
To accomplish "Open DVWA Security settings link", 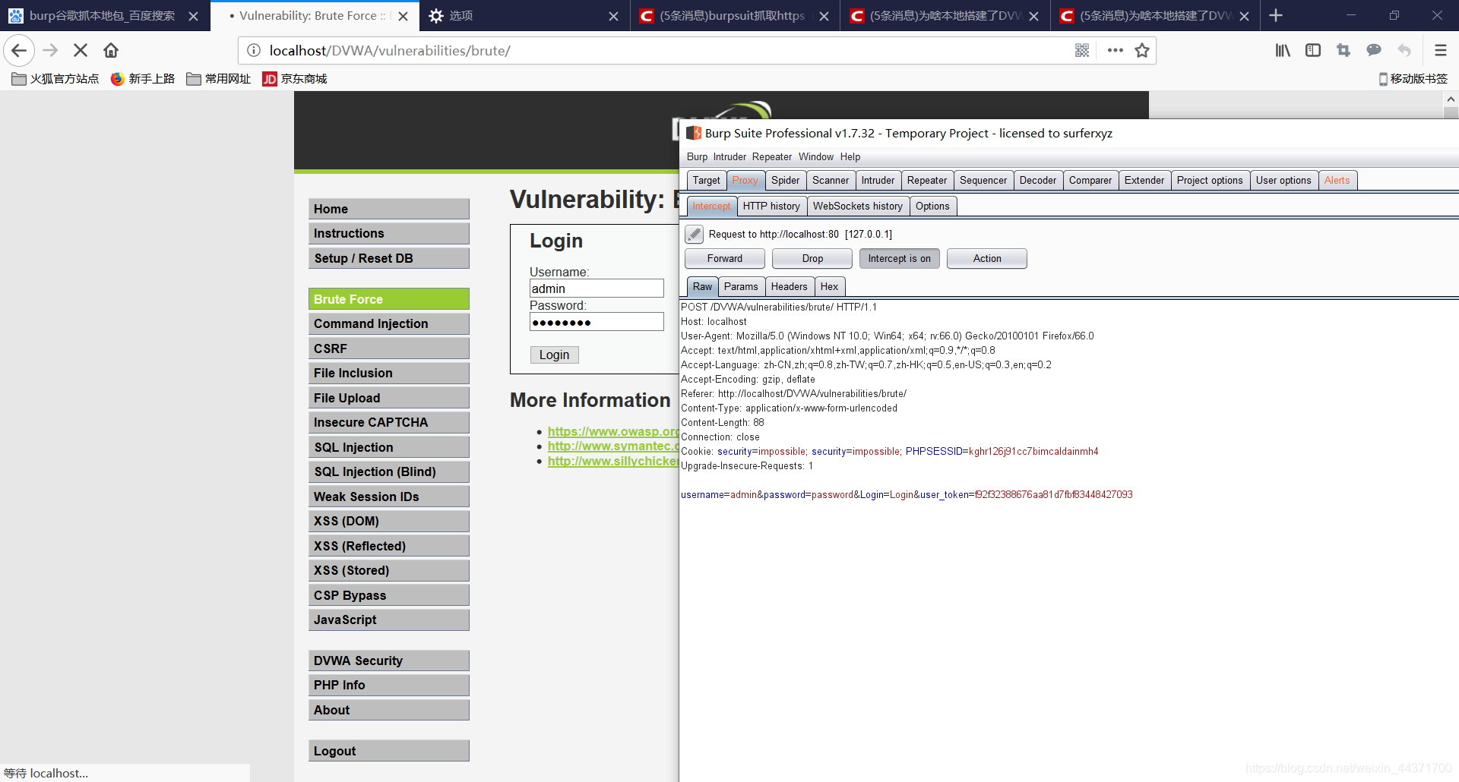I will [388, 661].
